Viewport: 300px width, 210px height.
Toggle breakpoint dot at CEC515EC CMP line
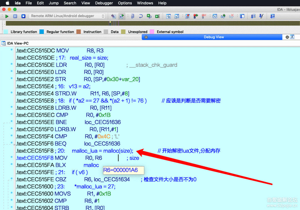tap(12, 114)
